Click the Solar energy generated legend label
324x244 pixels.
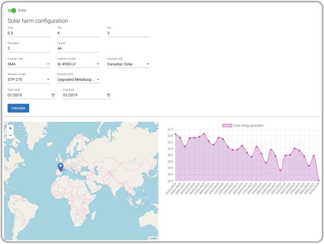click(x=248, y=125)
